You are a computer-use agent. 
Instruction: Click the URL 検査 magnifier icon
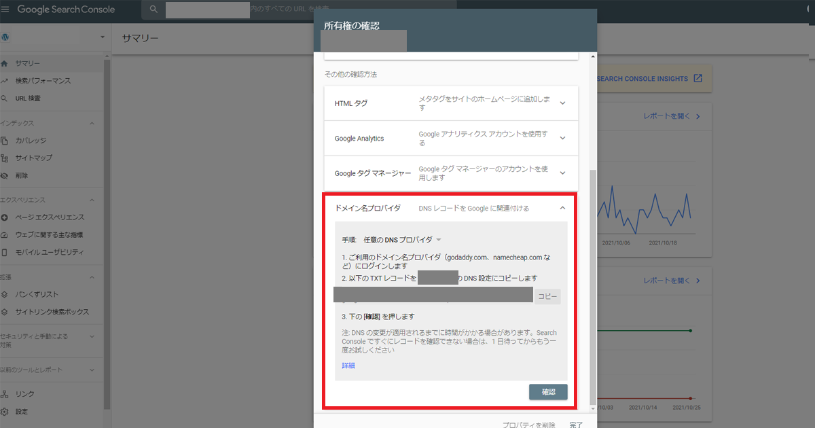[5, 99]
